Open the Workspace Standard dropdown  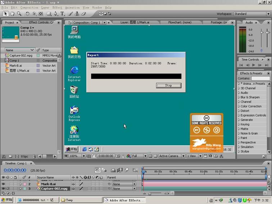252,14
